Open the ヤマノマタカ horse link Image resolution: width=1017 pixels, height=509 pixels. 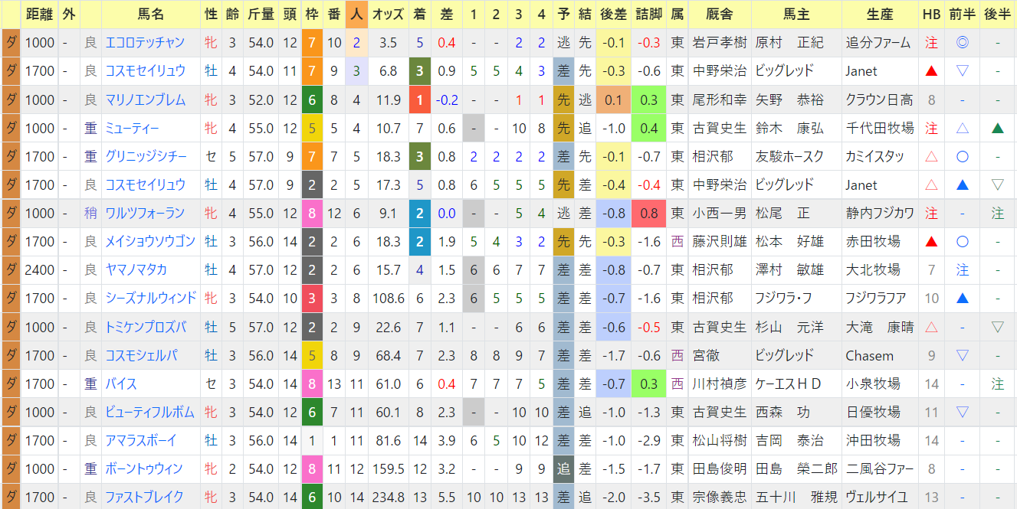click(136, 270)
